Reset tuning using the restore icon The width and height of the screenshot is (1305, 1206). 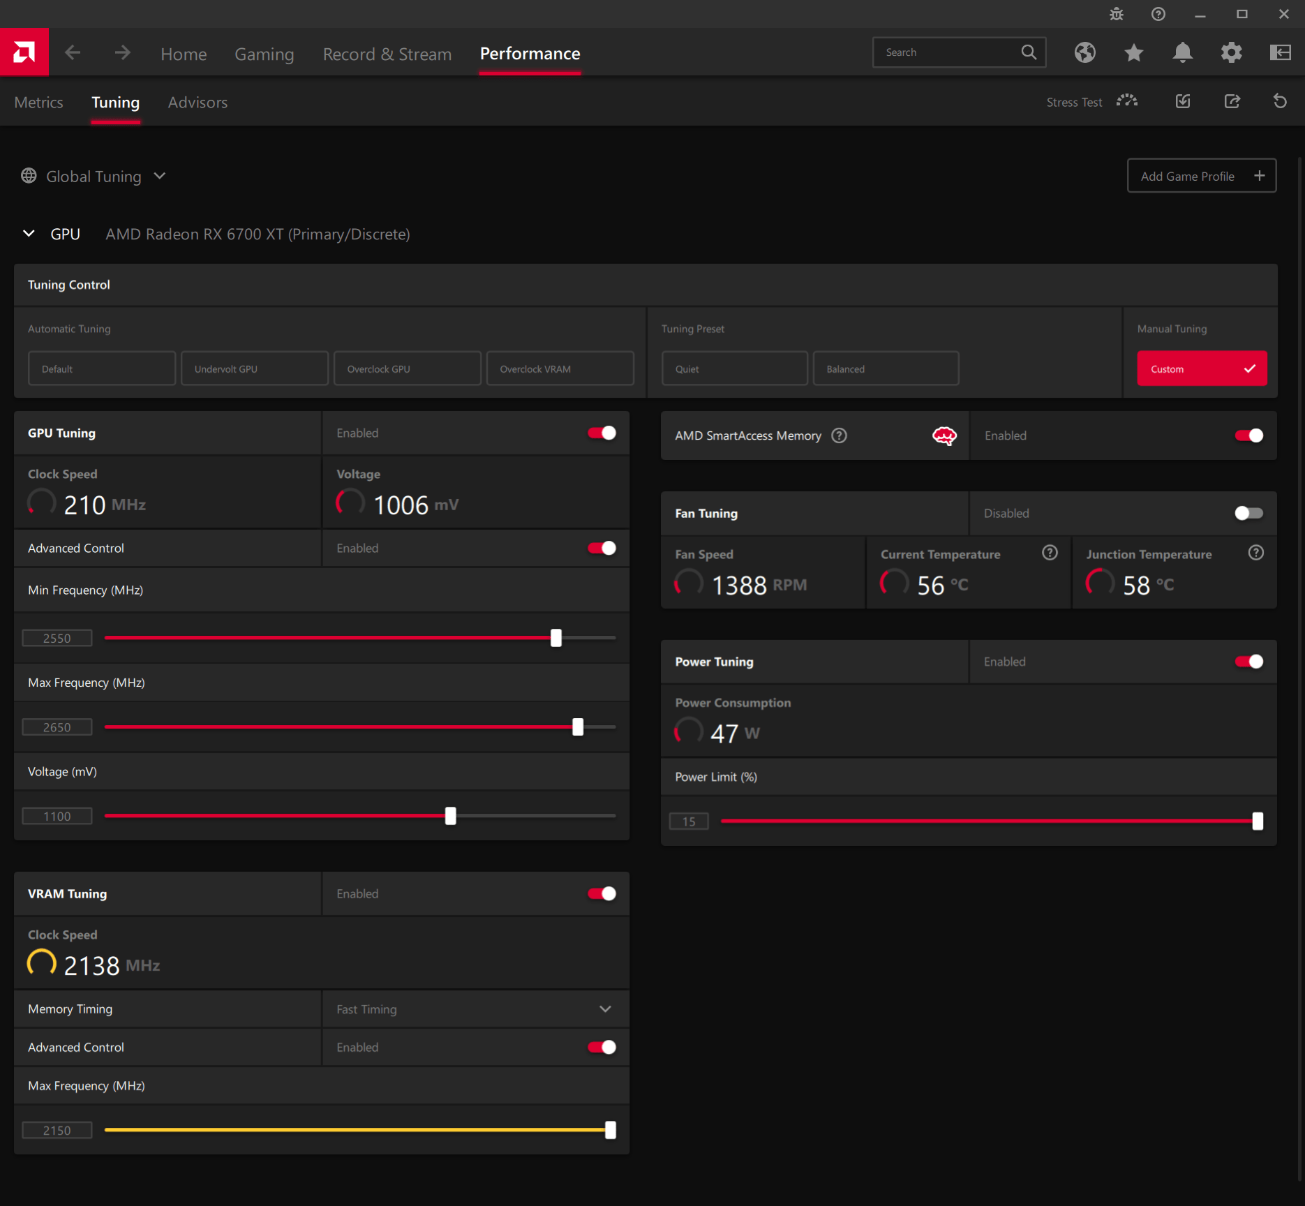[x=1279, y=101]
